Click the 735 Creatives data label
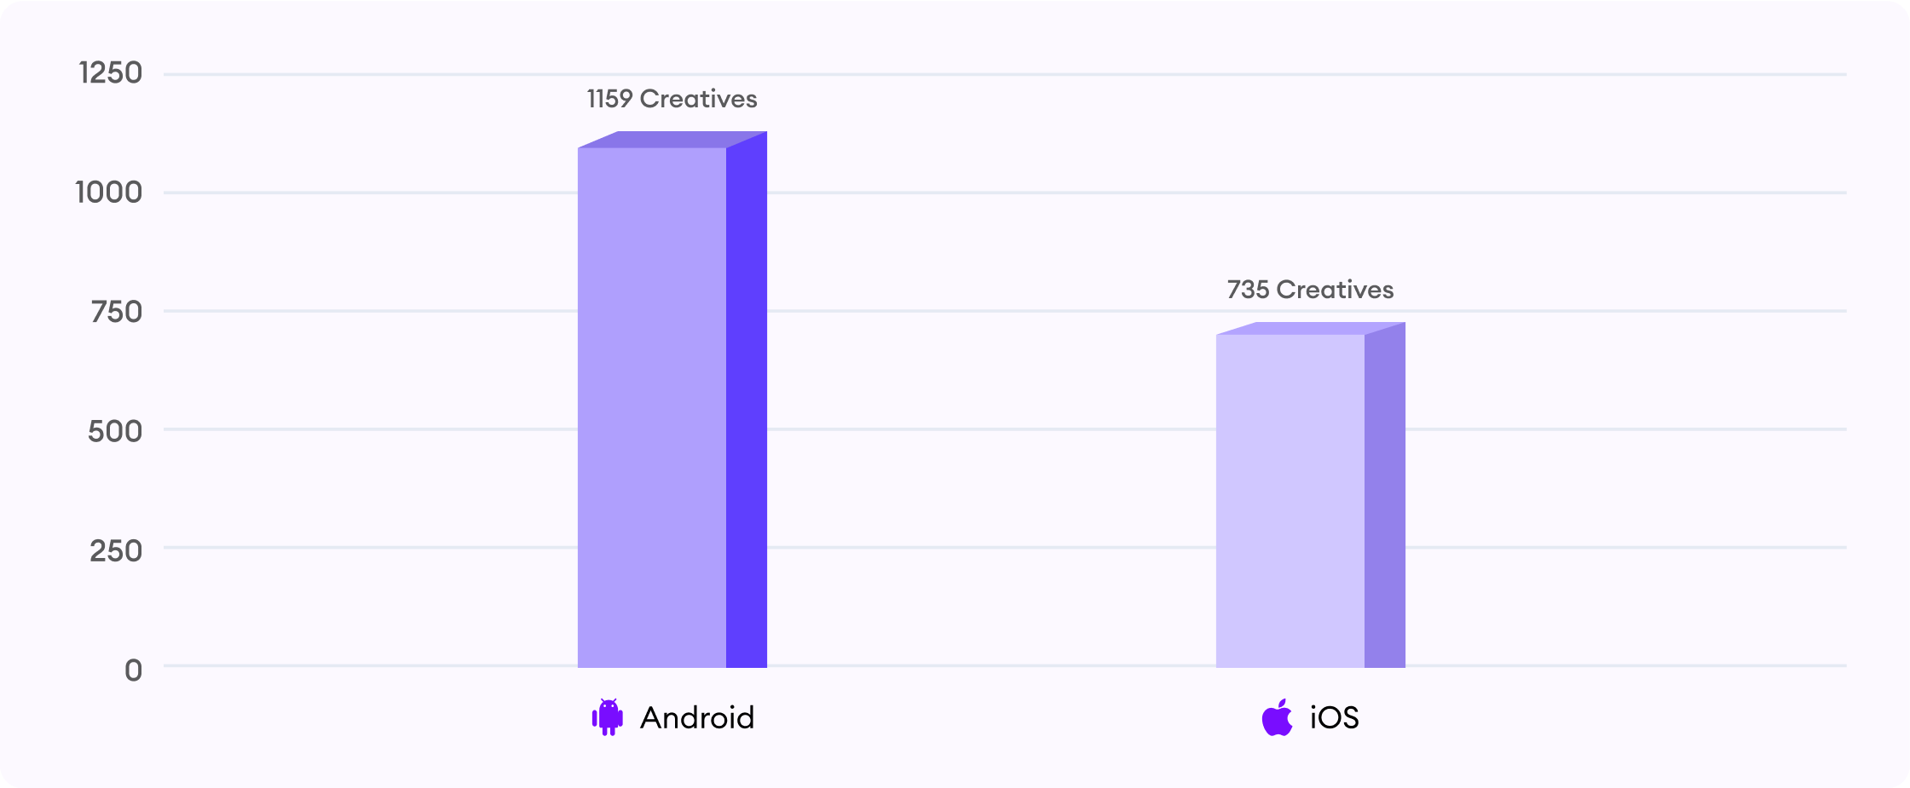This screenshot has height=788, width=1910. click(x=1310, y=290)
